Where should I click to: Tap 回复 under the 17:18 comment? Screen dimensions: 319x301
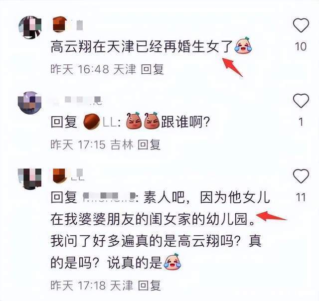point(150,285)
